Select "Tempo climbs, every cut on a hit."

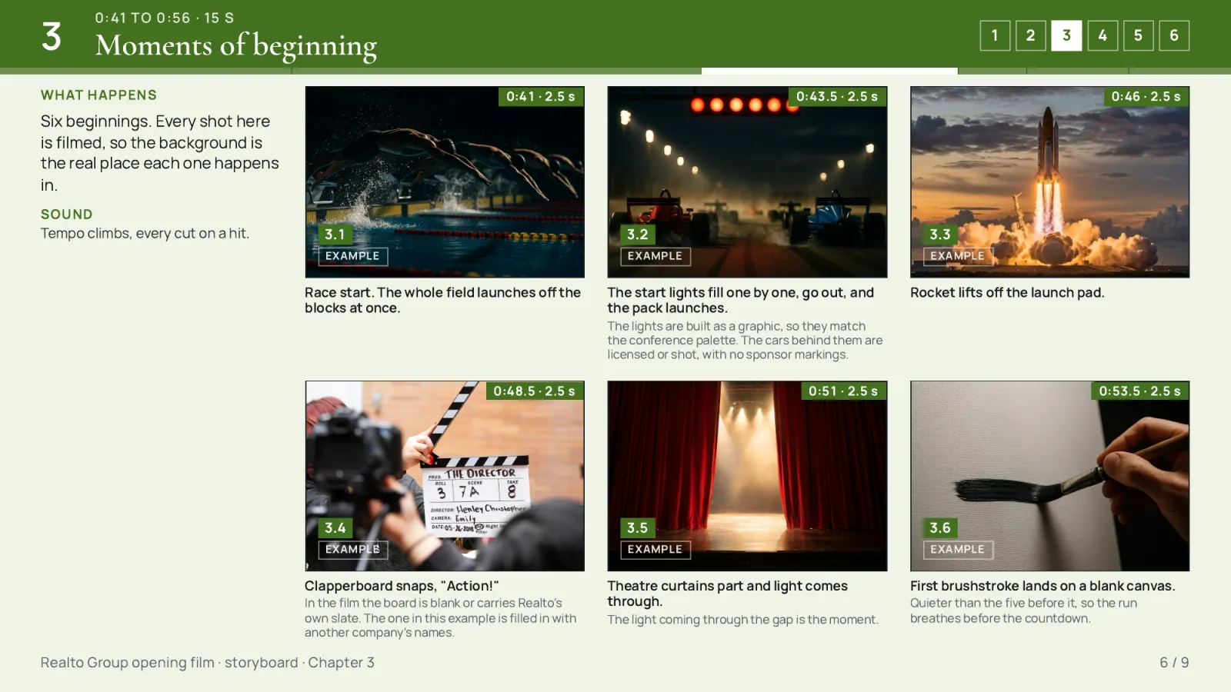[x=145, y=233]
